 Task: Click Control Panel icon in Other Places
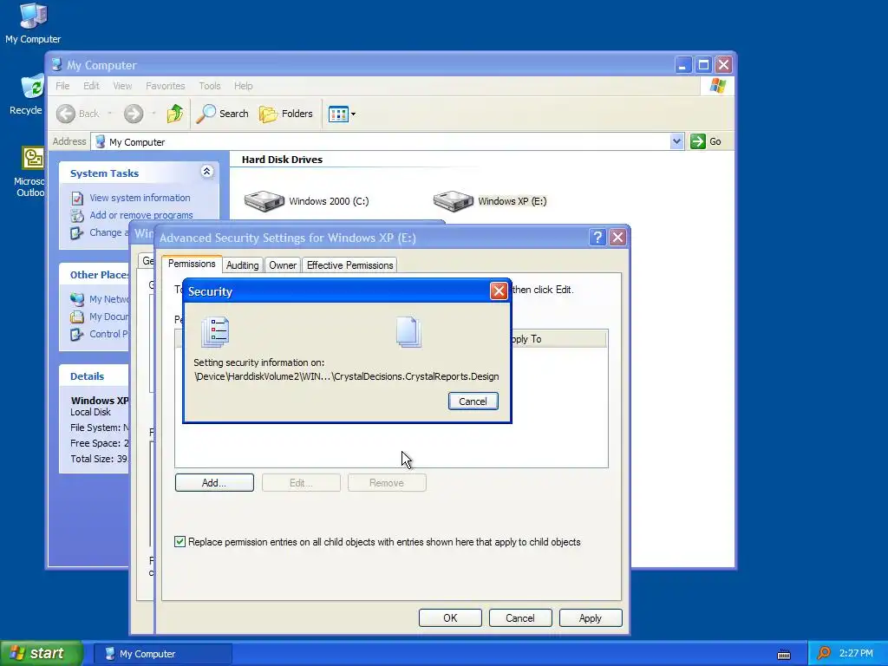[x=77, y=334]
